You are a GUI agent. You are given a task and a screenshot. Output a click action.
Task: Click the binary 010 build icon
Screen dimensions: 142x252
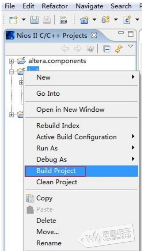pyautogui.click(x=64, y=20)
